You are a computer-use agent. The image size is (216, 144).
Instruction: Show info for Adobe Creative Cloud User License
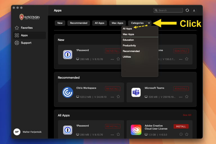click(x=181, y=134)
